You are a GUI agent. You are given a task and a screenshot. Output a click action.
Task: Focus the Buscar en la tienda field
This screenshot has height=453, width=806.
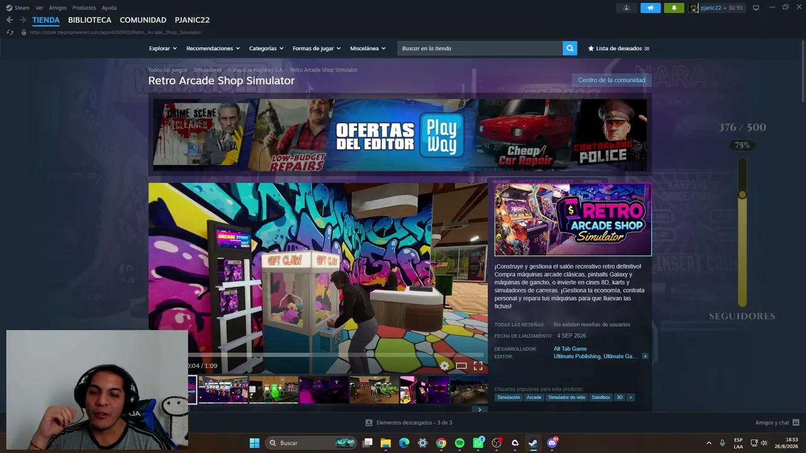pyautogui.click(x=480, y=48)
